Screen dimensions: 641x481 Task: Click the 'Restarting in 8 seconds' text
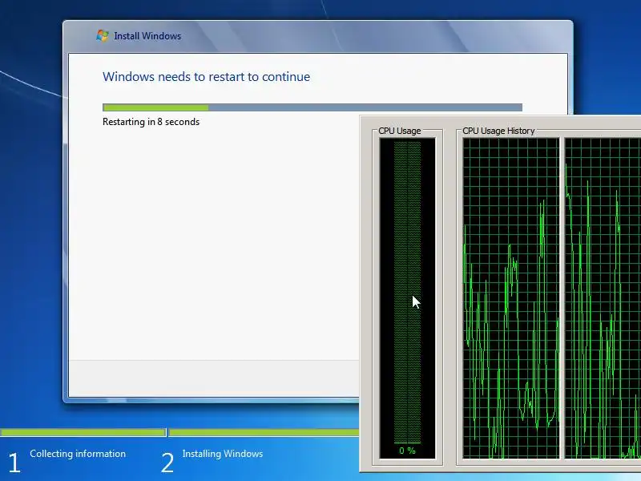pyautogui.click(x=151, y=122)
